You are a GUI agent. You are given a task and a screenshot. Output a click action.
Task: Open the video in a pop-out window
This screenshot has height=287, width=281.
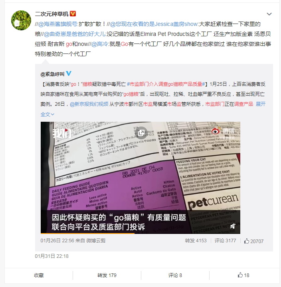pyautogui.click(x=141, y=133)
